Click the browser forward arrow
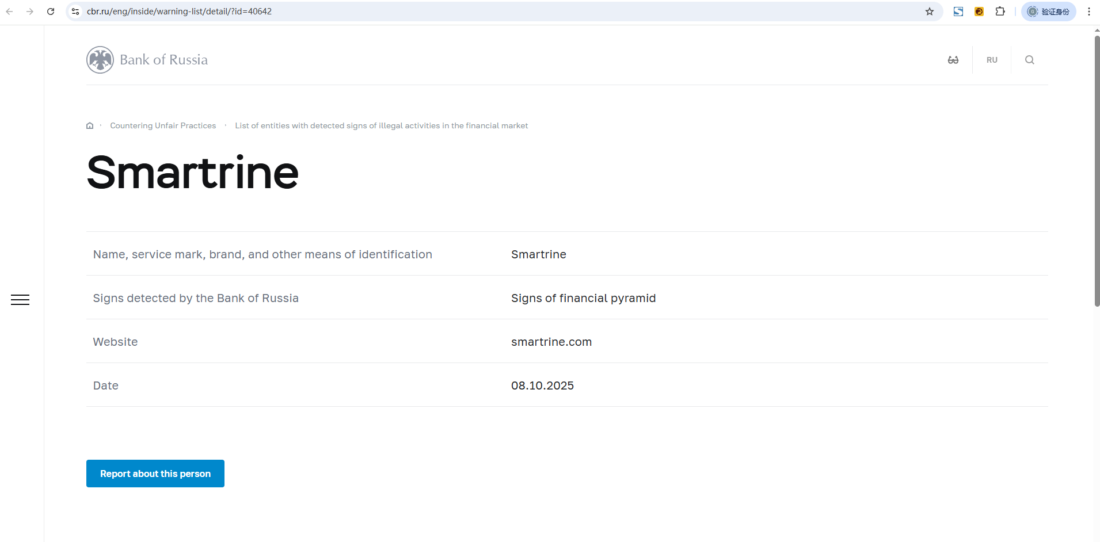The image size is (1100, 542). click(30, 12)
